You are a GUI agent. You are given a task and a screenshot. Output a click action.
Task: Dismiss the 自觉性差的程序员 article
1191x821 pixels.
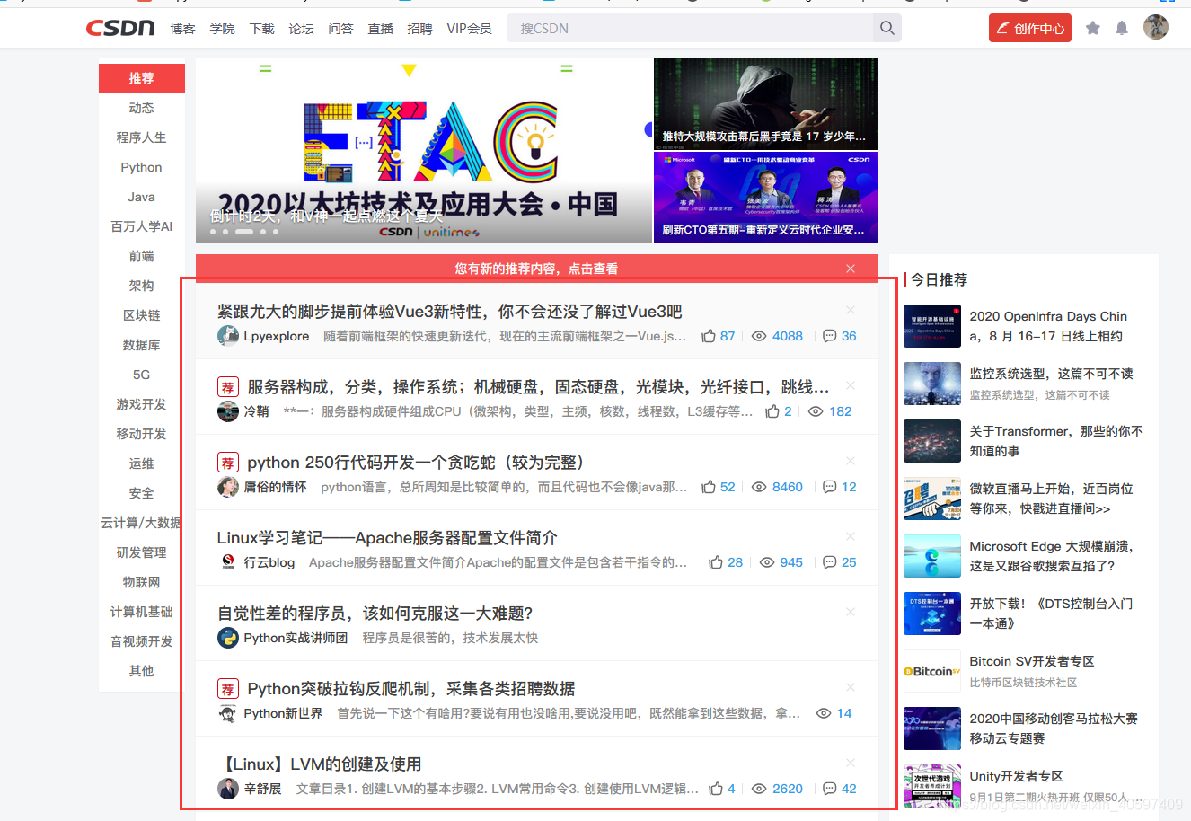coord(851,612)
